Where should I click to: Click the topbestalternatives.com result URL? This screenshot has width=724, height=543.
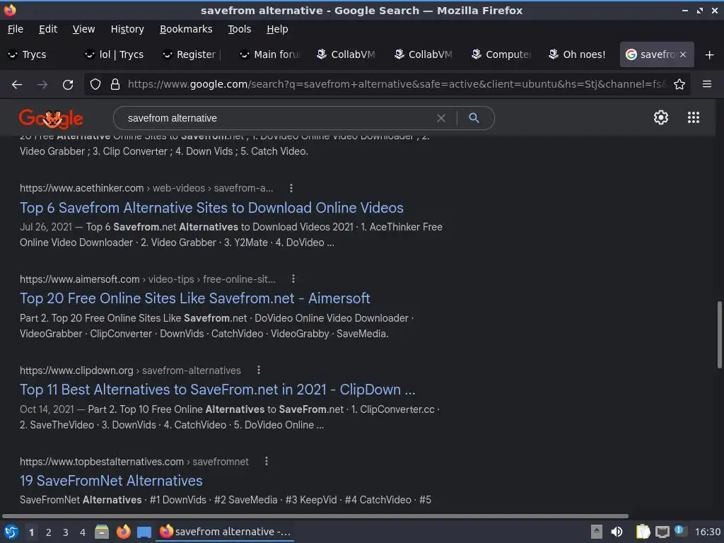pyautogui.click(x=134, y=461)
